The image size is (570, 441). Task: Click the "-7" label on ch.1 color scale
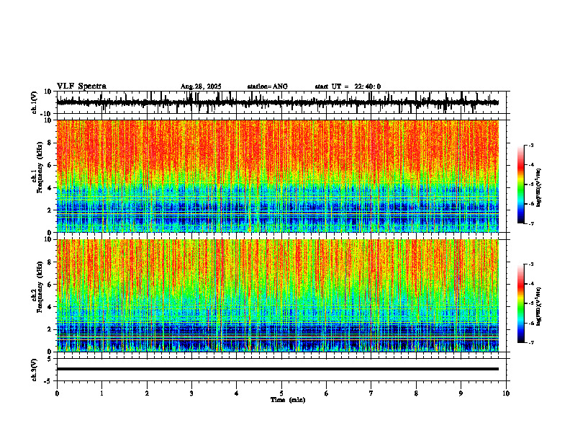pyautogui.click(x=531, y=223)
